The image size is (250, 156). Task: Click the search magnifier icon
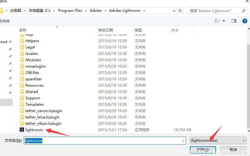(244, 11)
